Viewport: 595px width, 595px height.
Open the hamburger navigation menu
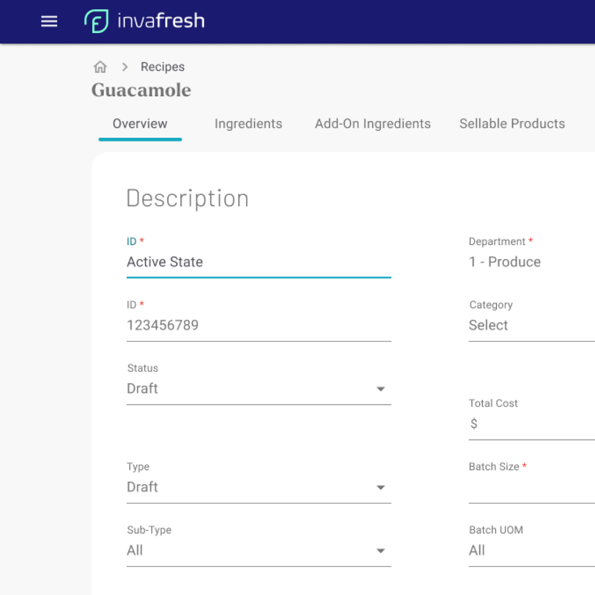pyautogui.click(x=49, y=21)
